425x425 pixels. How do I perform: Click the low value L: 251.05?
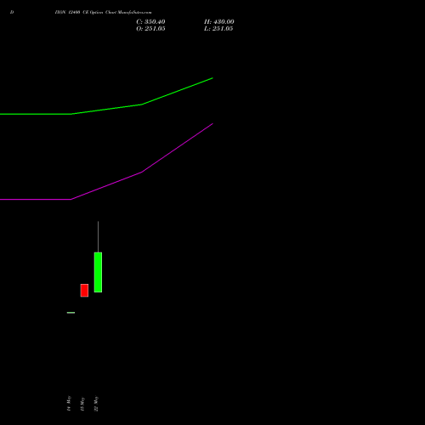click(x=218, y=29)
